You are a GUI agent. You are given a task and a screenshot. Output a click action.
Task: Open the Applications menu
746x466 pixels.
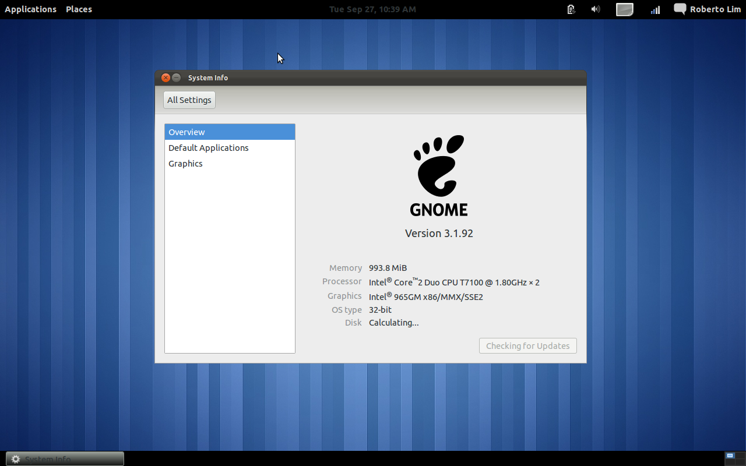[30, 9]
